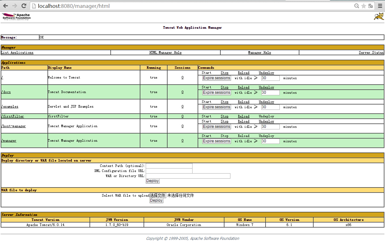Open the root "/" application path
The width and height of the screenshot is (385, 243).
point(2,77)
